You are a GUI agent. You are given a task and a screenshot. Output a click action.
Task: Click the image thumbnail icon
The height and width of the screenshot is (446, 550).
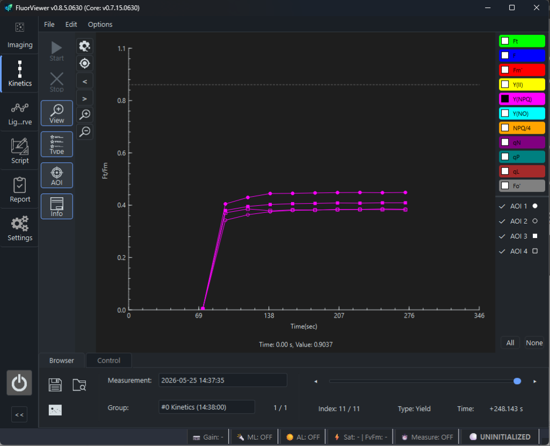55,409
